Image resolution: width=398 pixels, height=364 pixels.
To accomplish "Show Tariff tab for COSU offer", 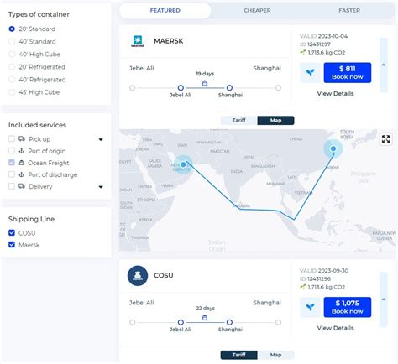I will pyautogui.click(x=238, y=355).
